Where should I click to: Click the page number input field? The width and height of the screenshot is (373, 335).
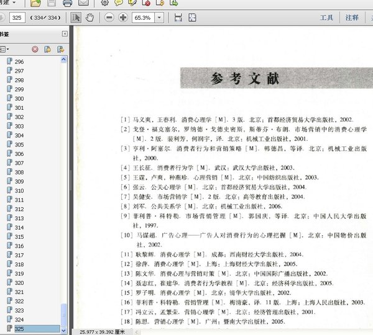(x=17, y=18)
